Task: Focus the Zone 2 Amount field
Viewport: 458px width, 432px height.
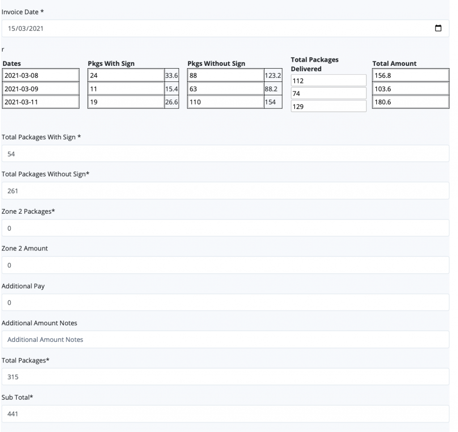Action: [225, 265]
